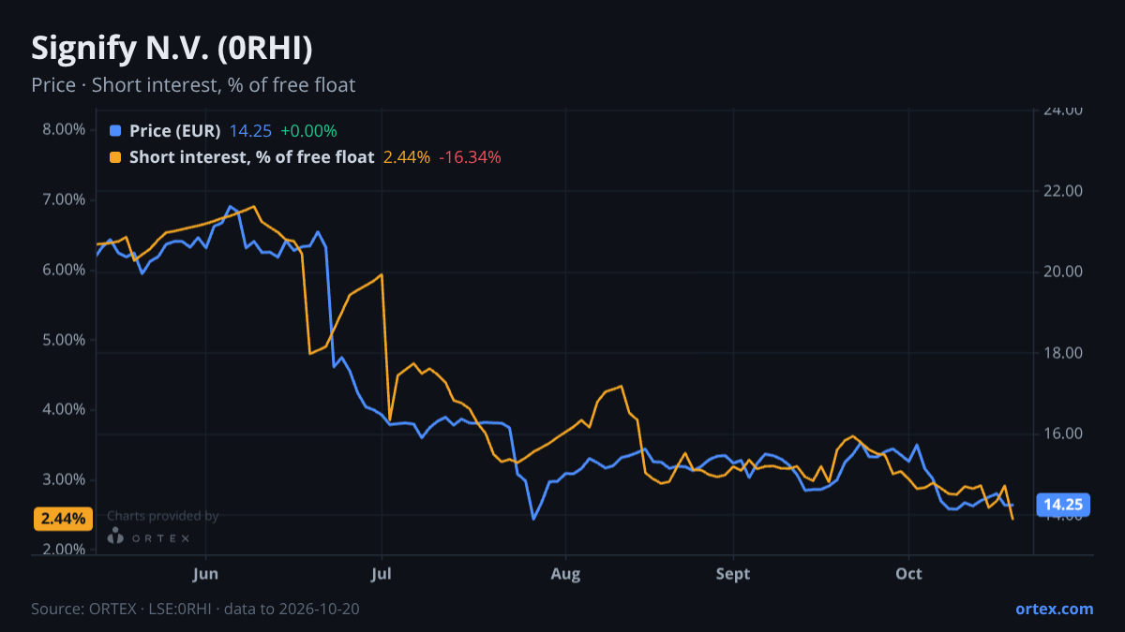
Task: Click the Jun label on the time axis
Action: pos(204,574)
